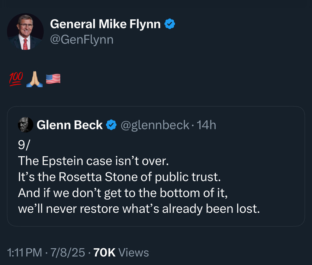Click the 14h timestamp on quoted post
The image size is (312, 265).
coord(206,125)
